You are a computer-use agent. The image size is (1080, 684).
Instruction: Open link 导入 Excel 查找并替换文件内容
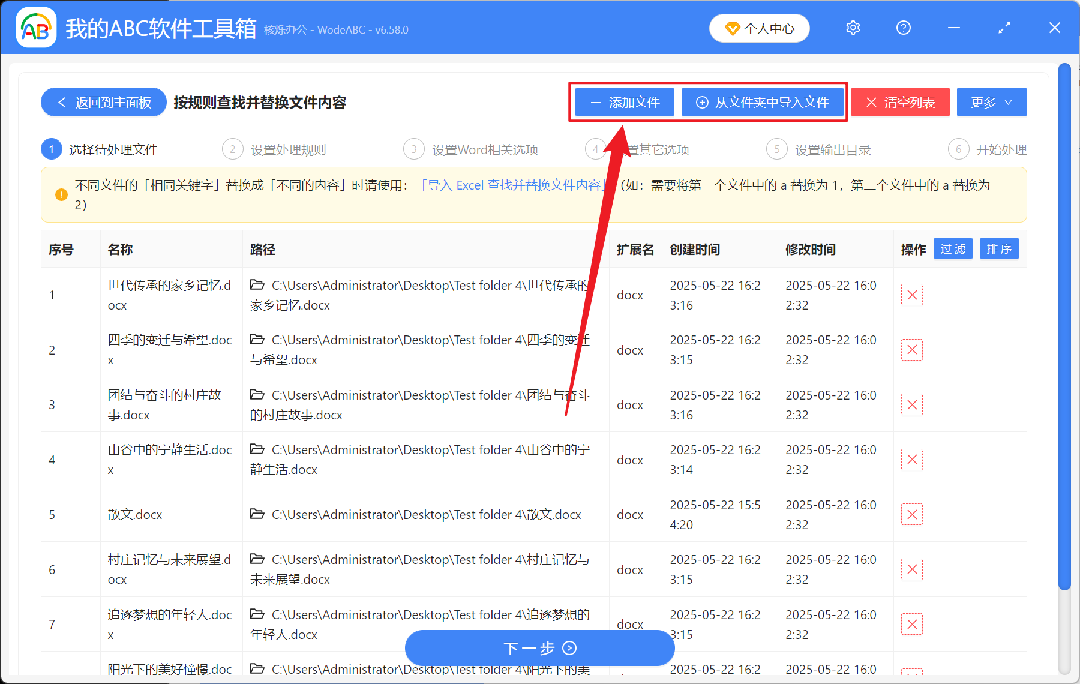[515, 185]
